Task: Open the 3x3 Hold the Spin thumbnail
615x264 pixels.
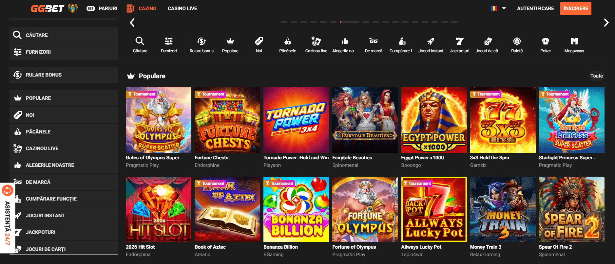Action: (x=503, y=120)
